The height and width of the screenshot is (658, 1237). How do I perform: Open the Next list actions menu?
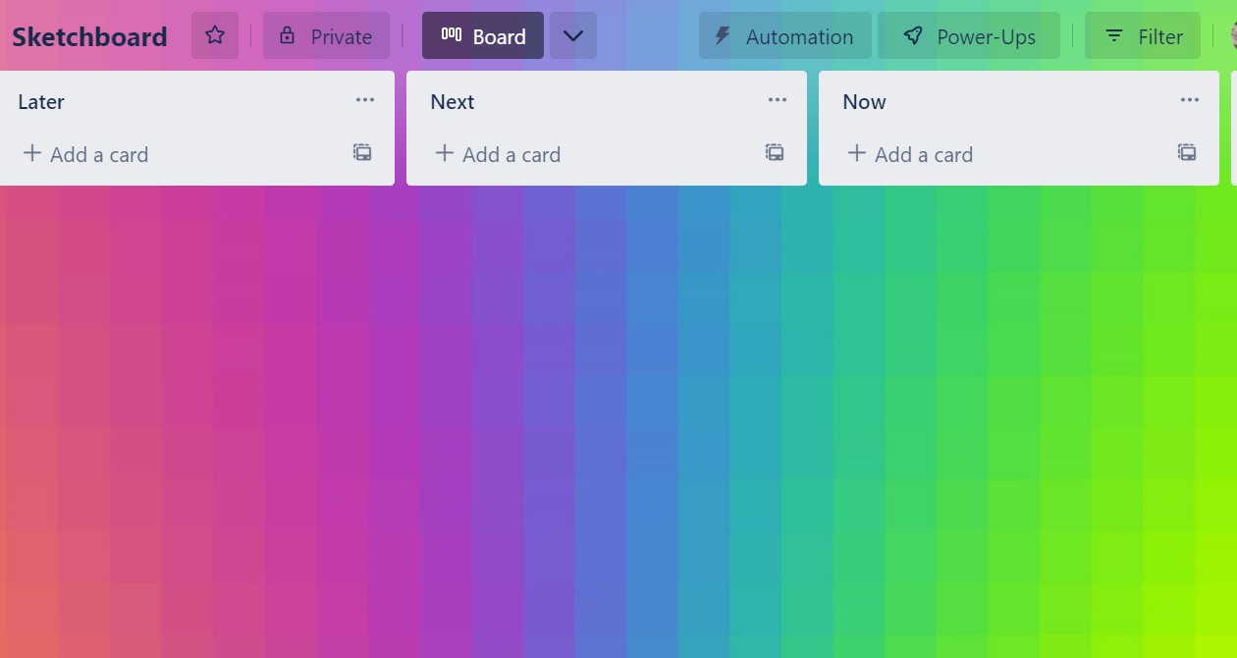coord(778,99)
